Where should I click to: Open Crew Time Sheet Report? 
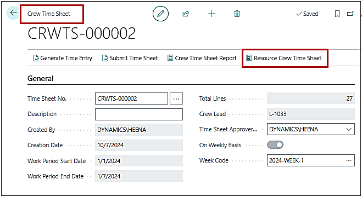(x=202, y=58)
